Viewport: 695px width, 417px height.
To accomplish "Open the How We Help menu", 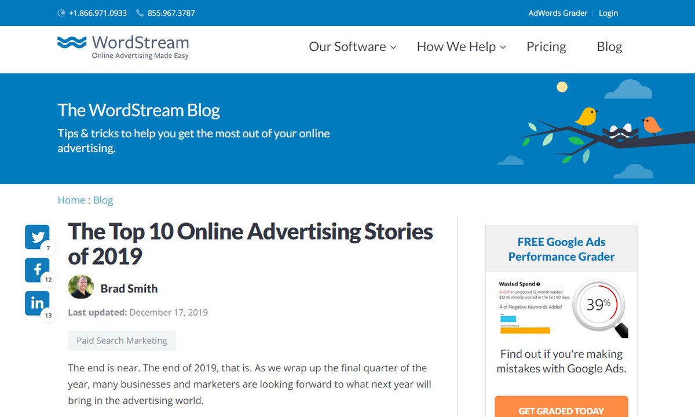I will click(x=460, y=46).
